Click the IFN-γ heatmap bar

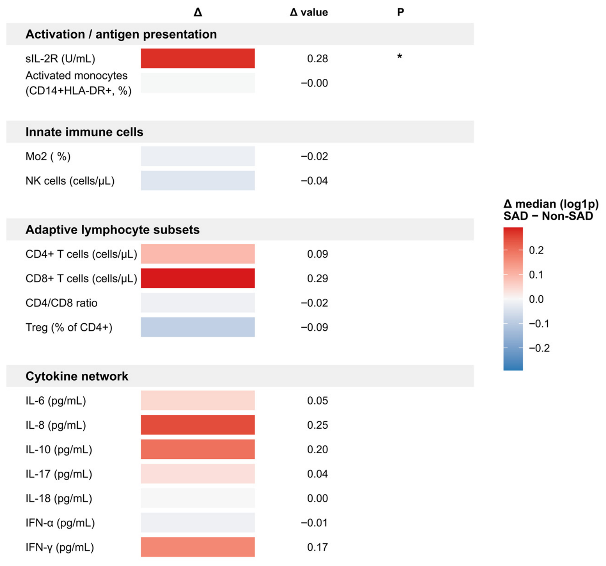(x=198, y=547)
